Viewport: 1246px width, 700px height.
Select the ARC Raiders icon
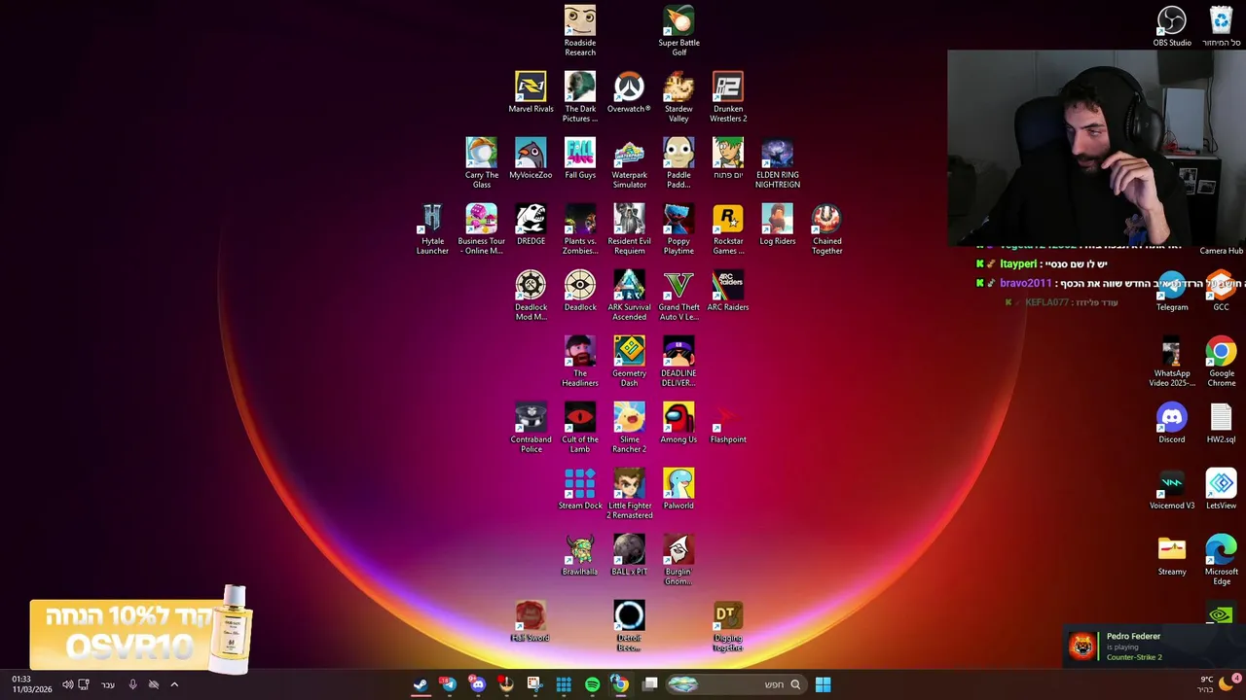728,291
